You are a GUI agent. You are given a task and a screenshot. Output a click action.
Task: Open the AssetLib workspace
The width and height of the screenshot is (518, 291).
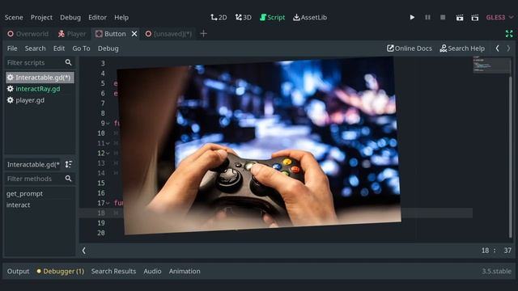pyautogui.click(x=310, y=18)
